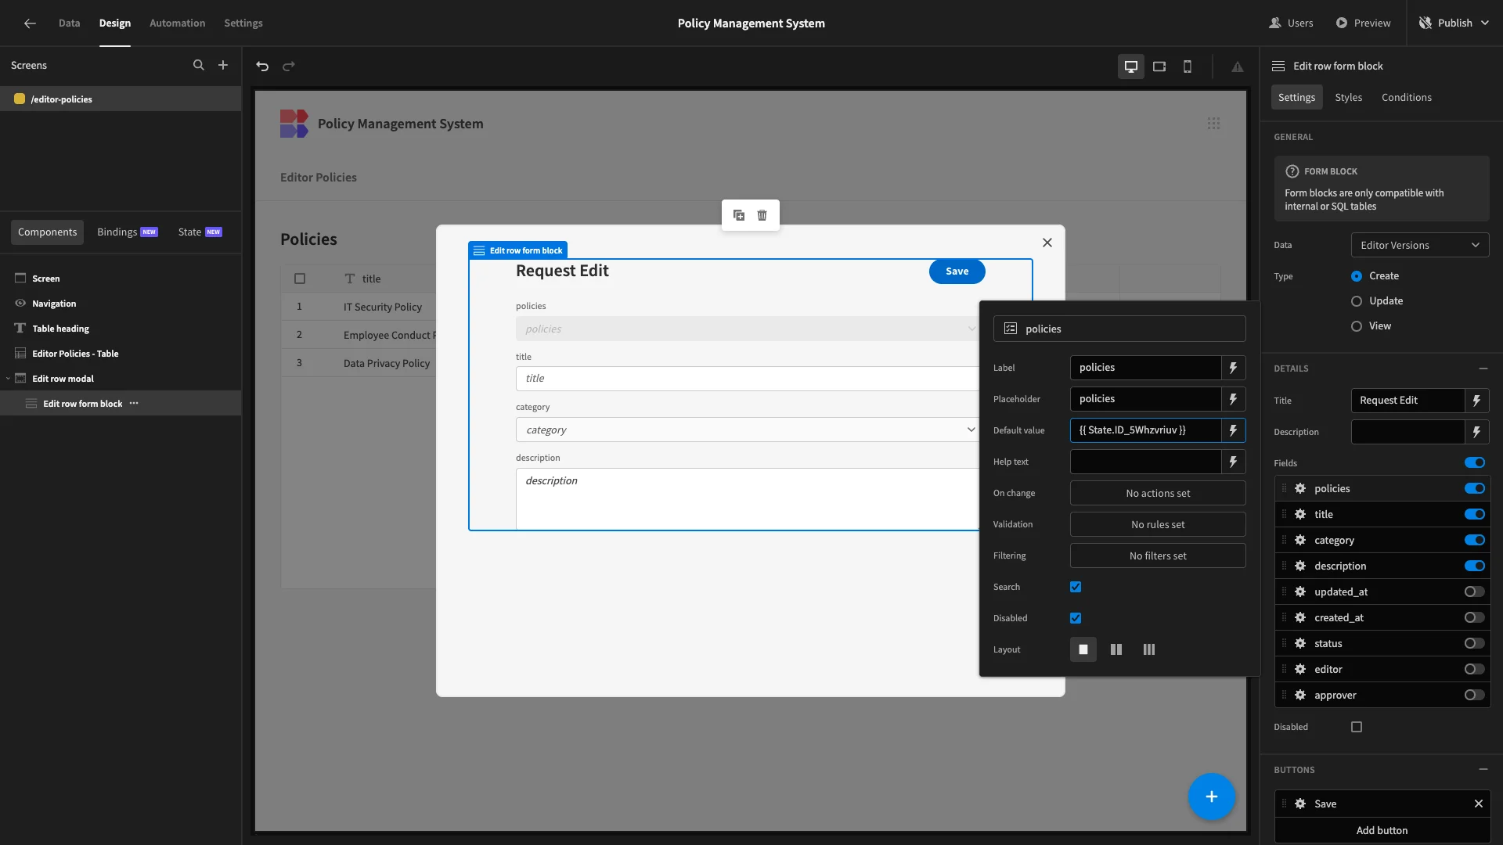Collapse the Details section
This screenshot has width=1503, height=845.
tap(1483, 369)
